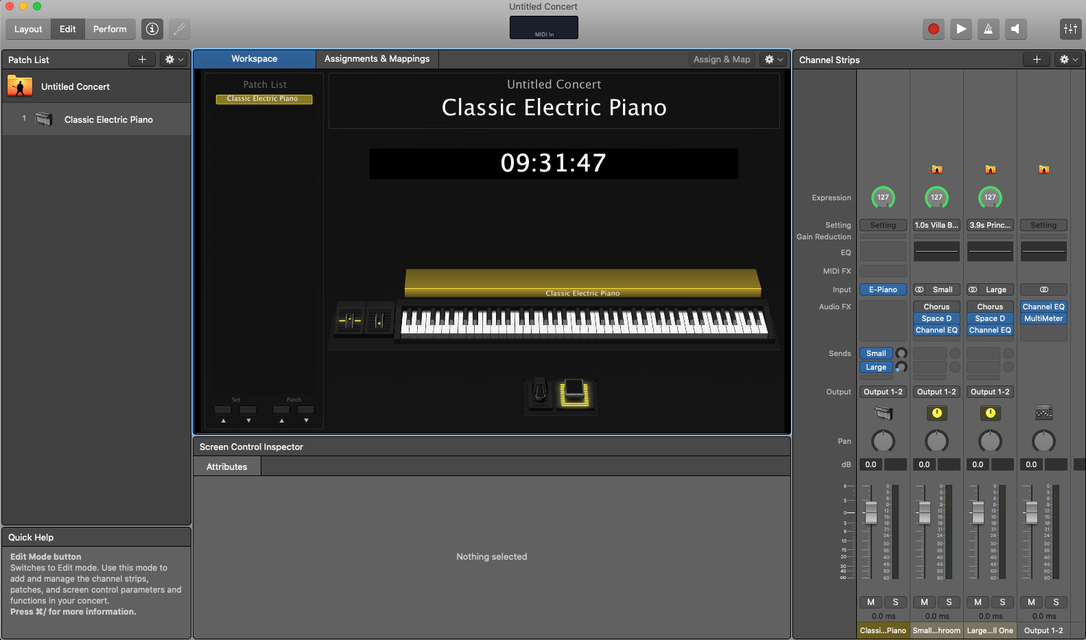Click the E-Piano instrument input slot
The image size is (1086, 640).
(x=884, y=289)
